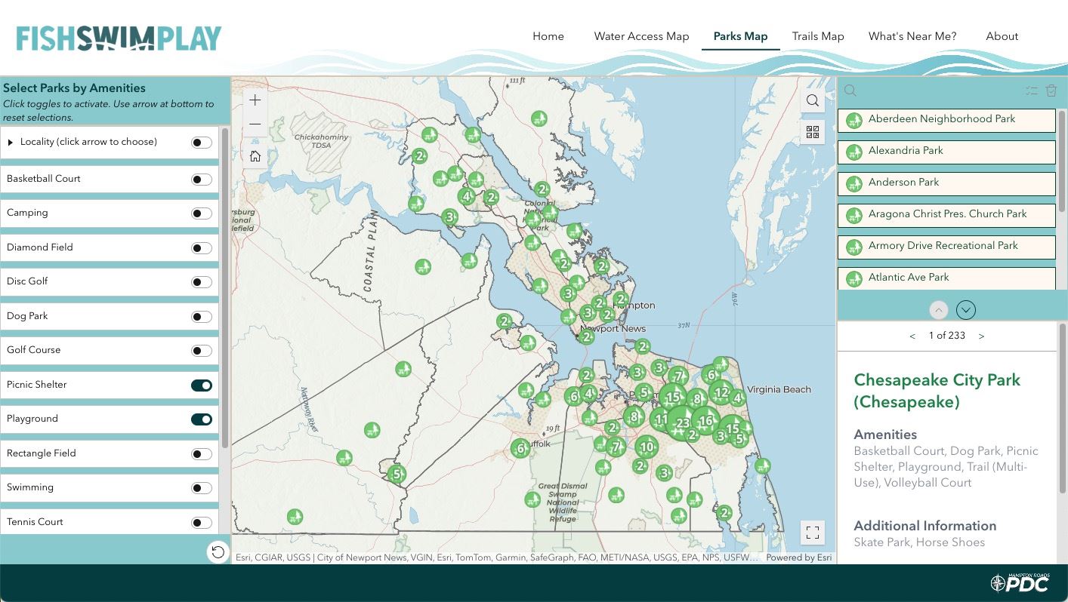The height and width of the screenshot is (602, 1068).
Task: Turn off the Picnic Shelter toggle
Action: [x=202, y=385]
